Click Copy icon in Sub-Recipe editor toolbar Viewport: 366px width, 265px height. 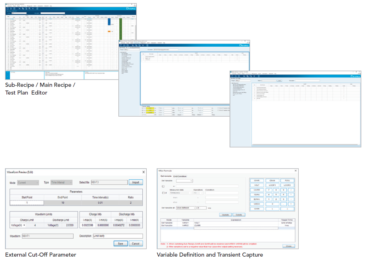(x=23, y=8)
